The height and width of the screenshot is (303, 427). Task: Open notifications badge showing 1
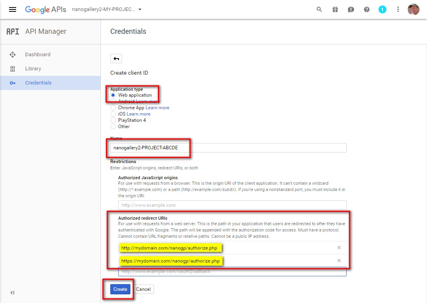tap(382, 9)
